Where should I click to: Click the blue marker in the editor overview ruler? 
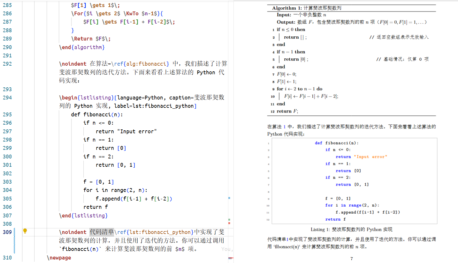[x=229, y=198]
